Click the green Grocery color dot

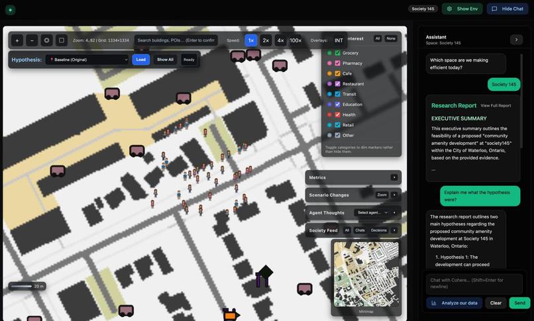[329, 53]
